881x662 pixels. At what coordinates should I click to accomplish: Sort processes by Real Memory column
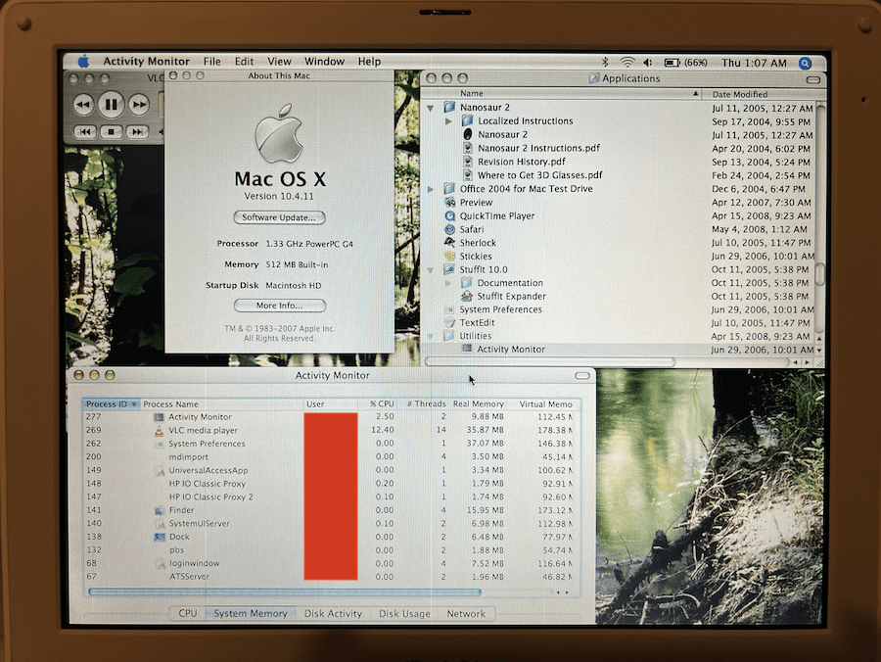pos(479,404)
